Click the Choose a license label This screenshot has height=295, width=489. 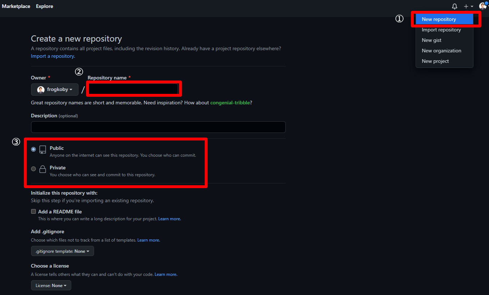[50, 266]
